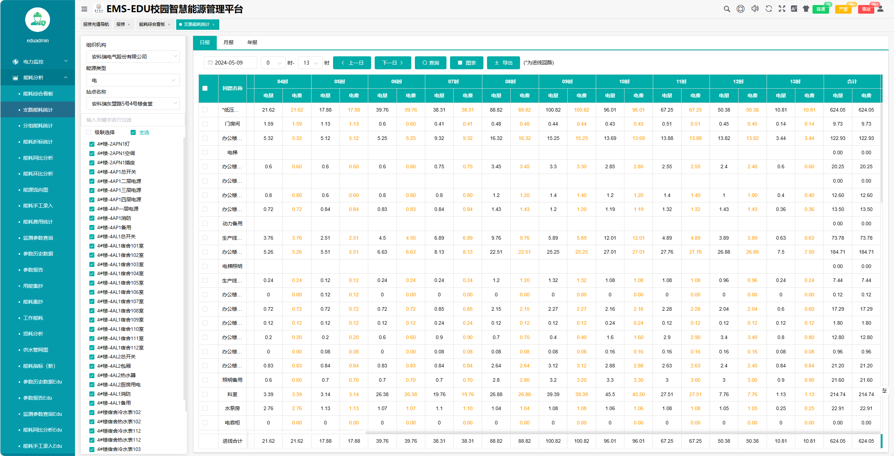
Task: Open the 能源类型 dropdown showing 电
Action: [133, 80]
